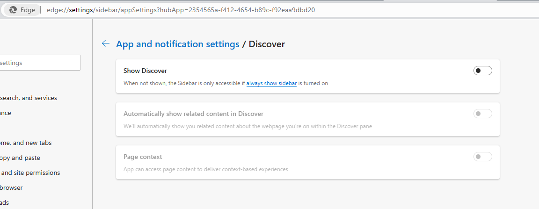The height and width of the screenshot is (209, 539).
Task: Open Privacy, search, and services section
Action: (29, 98)
